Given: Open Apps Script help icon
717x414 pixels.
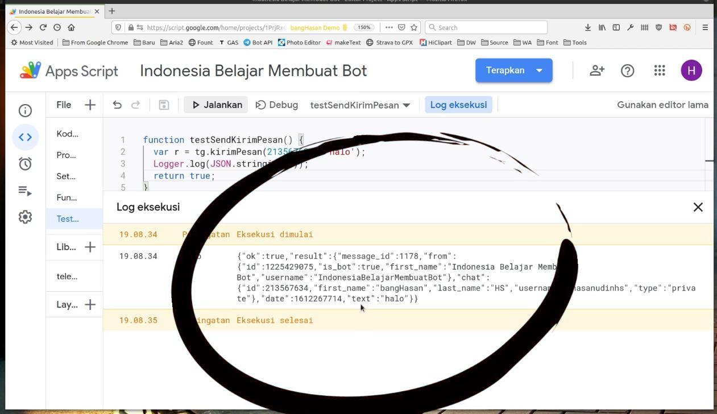Looking at the screenshot, I should pyautogui.click(x=627, y=70).
